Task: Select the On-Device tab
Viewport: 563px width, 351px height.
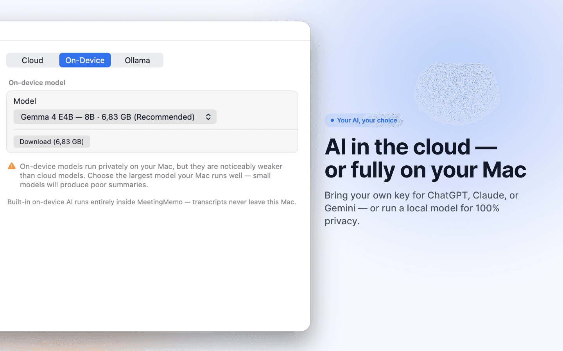Action: (85, 60)
